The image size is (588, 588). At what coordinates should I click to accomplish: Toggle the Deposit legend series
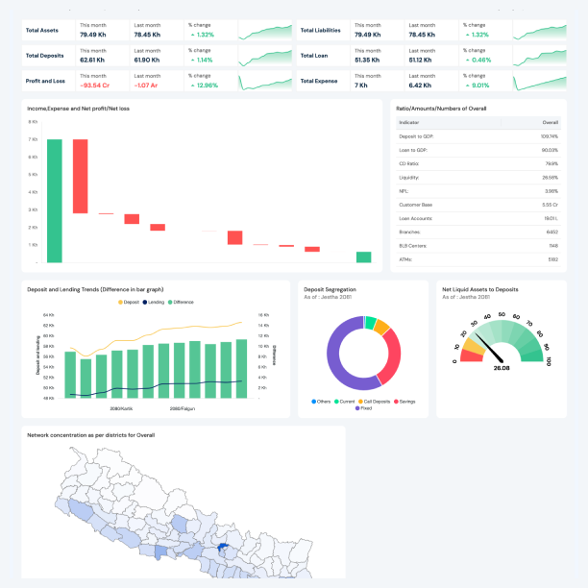(129, 303)
